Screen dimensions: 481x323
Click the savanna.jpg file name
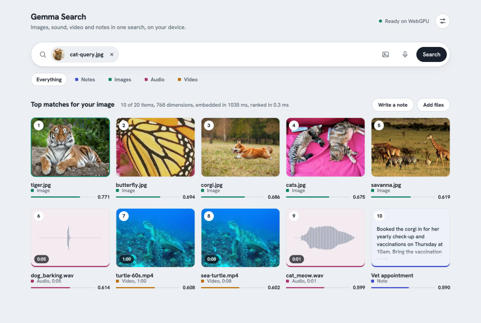pyautogui.click(x=386, y=185)
